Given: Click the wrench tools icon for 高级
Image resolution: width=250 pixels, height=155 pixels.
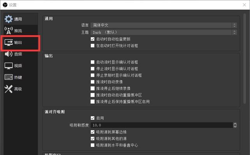Looking at the screenshot, I should tap(9, 89).
